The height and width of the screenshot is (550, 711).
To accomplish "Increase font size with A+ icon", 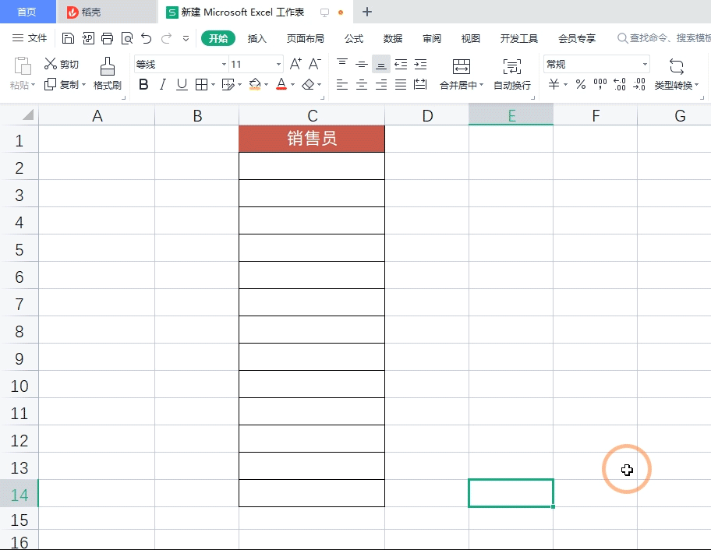I will click(x=294, y=63).
